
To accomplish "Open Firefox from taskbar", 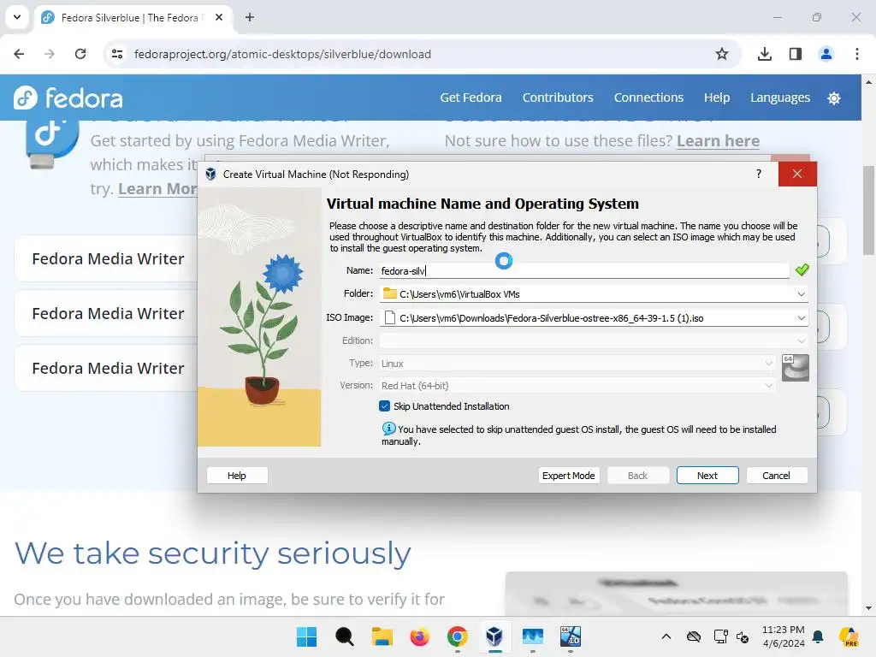I will pos(419,636).
